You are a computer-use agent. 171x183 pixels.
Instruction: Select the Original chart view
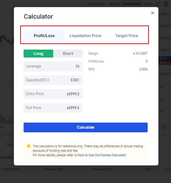click(114, 4)
